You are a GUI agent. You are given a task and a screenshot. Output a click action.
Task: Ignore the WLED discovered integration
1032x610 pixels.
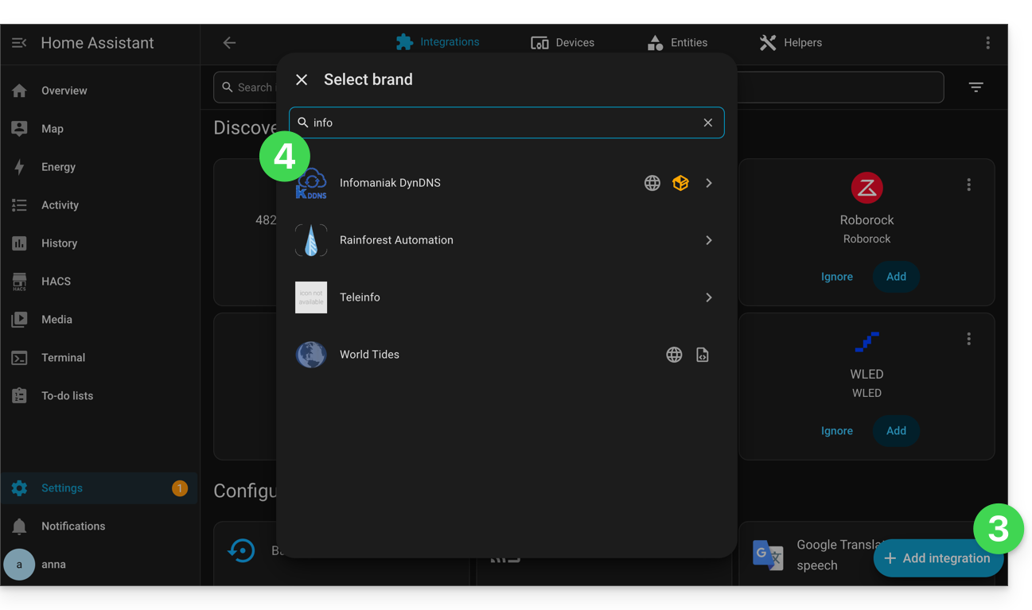[836, 431]
